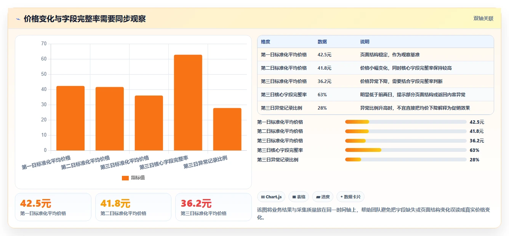Click the 63% value beside its progress bar
This screenshot has height=236, width=509.
[x=474, y=150]
